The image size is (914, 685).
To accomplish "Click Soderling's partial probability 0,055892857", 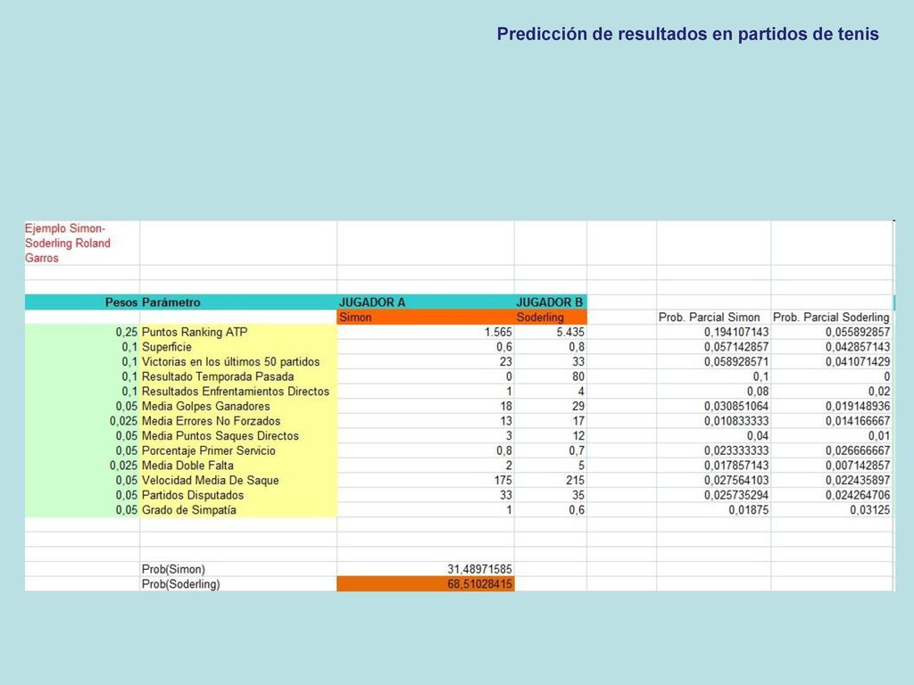I will pos(832,332).
